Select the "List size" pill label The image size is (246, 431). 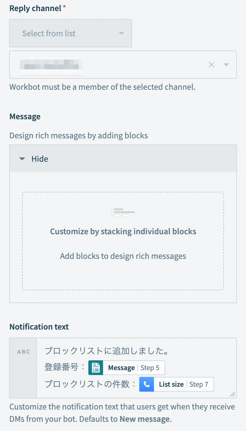point(171,384)
